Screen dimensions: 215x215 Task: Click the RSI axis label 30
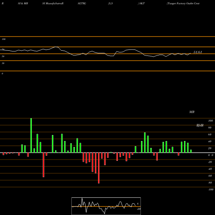coord(3,63)
